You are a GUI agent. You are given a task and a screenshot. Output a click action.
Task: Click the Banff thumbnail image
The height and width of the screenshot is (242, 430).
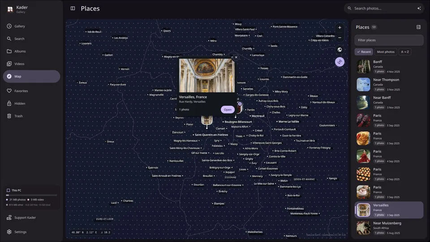pyautogui.click(x=363, y=66)
